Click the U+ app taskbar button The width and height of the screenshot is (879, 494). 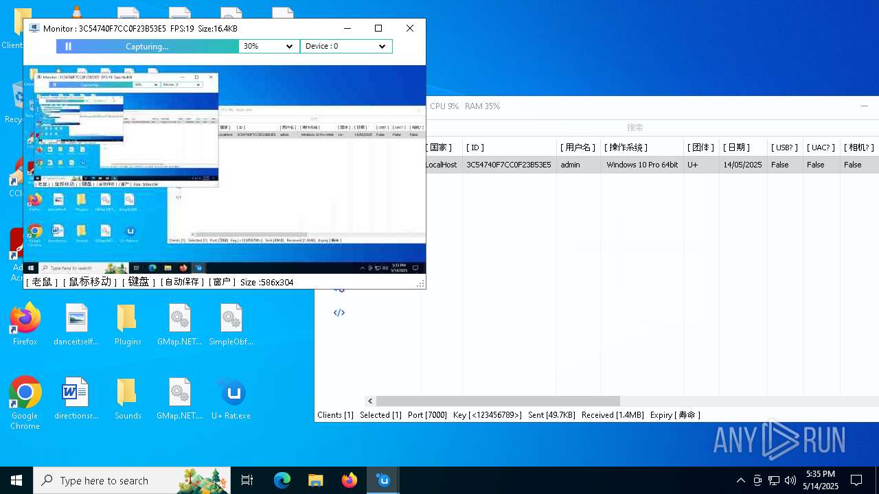point(383,480)
